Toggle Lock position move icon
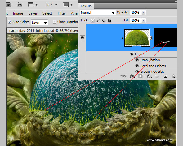The width and height of the screenshot is (183, 146). 104,20
